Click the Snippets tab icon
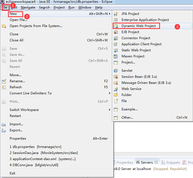The height and width of the screenshot is (178, 193). 163,162
